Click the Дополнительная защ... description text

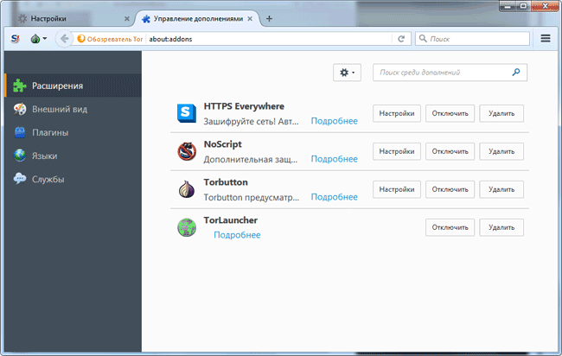[x=251, y=160]
